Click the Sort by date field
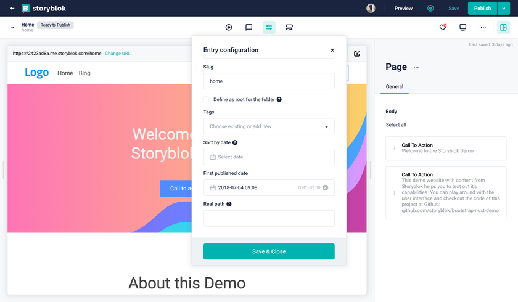The height and width of the screenshot is (302, 518). 269,157
